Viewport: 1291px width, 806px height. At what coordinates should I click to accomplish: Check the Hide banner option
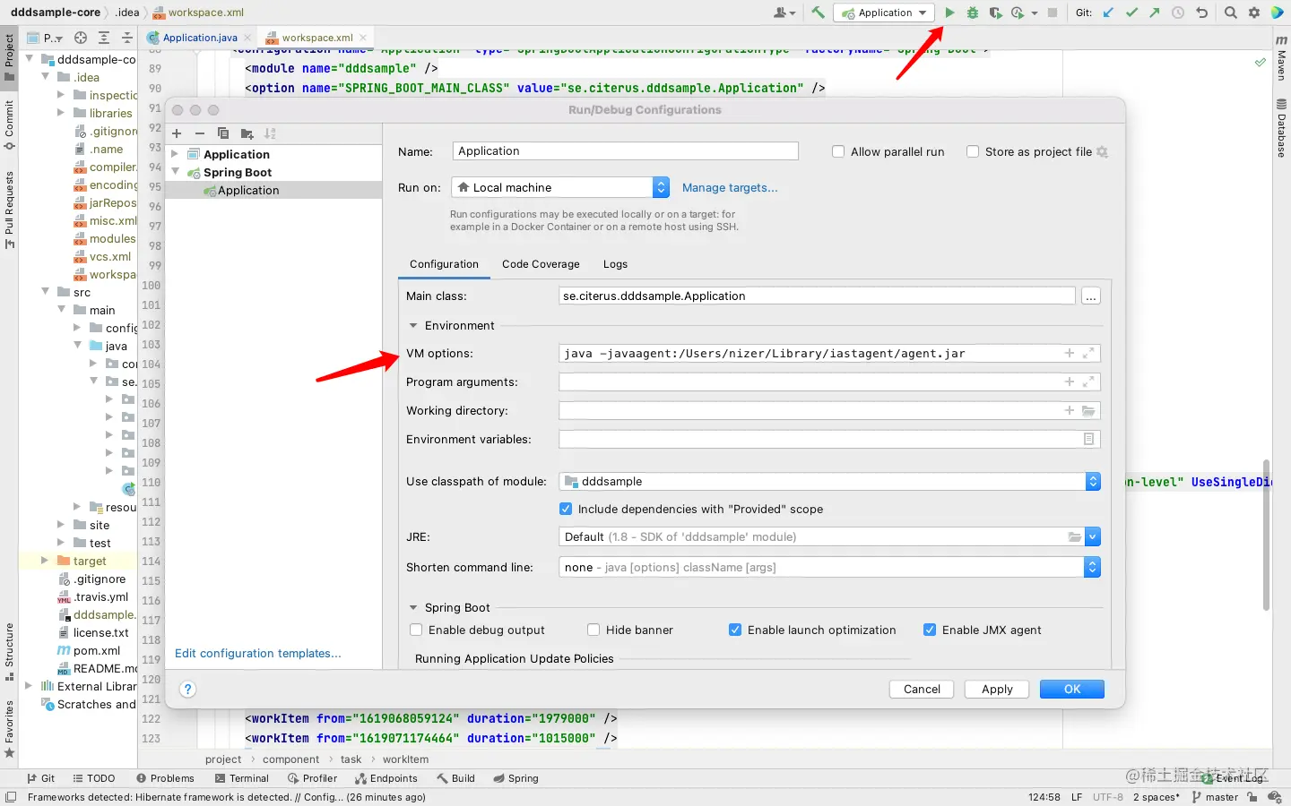[x=594, y=630]
